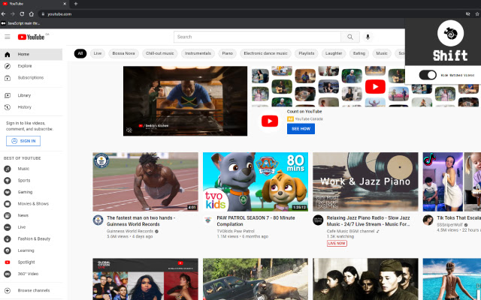Select the Chill-out music chip
481x300 pixels.
(x=160, y=53)
